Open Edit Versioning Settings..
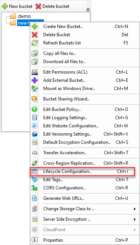The width and height of the screenshot is (140, 245). (85, 134)
